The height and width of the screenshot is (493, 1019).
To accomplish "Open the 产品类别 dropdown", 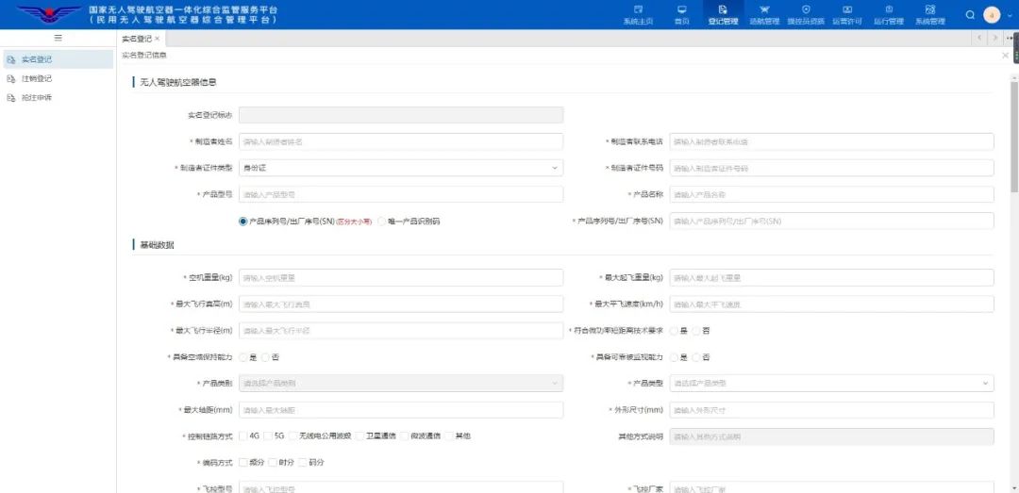I will pyautogui.click(x=401, y=384).
